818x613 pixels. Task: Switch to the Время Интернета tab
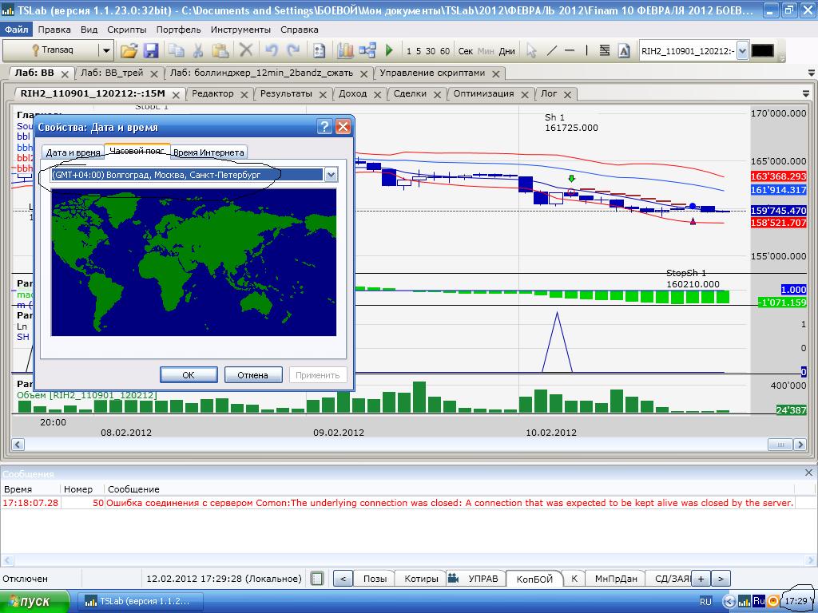pyautogui.click(x=209, y=152)
